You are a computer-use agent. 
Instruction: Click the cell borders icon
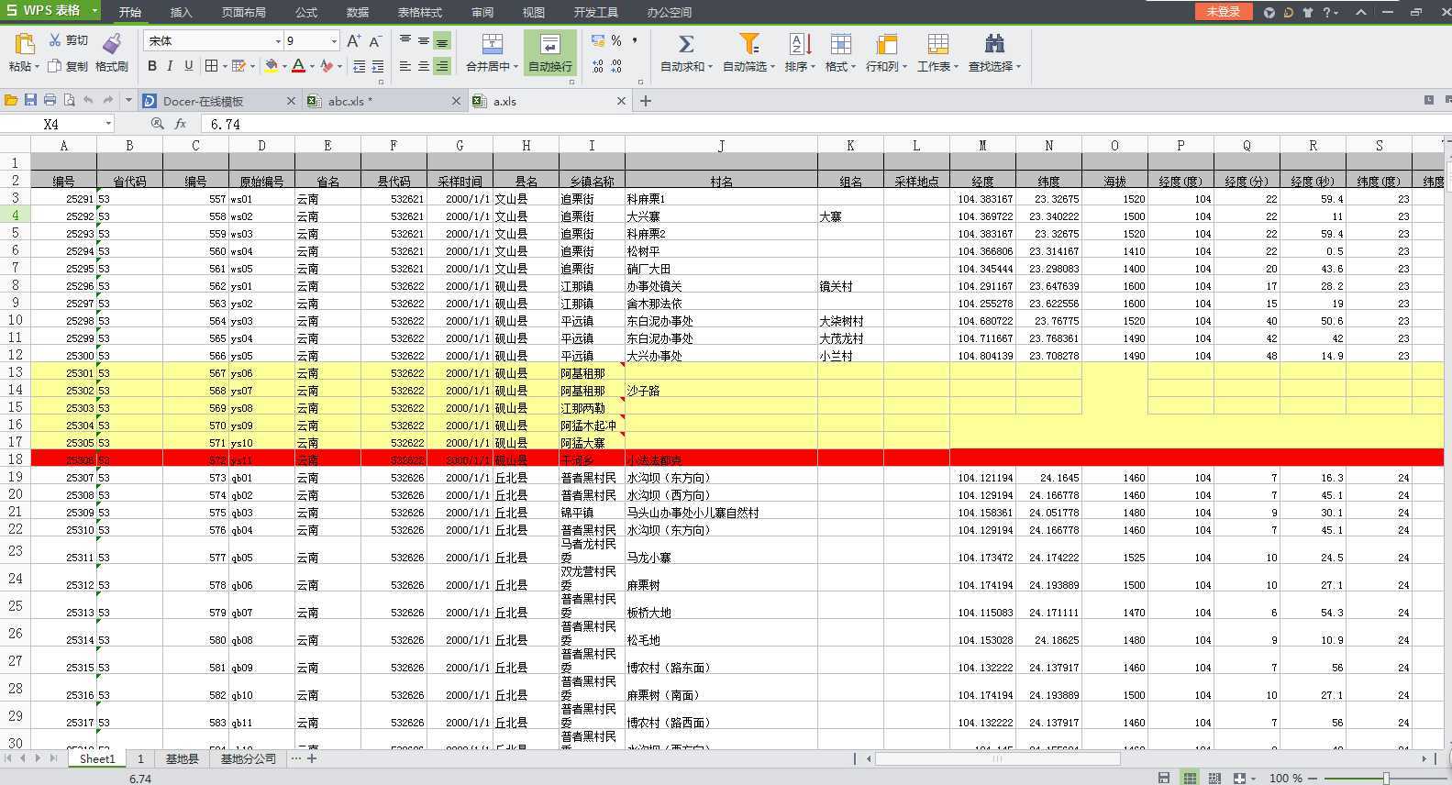pyautogui.click(x=211, y=66)
